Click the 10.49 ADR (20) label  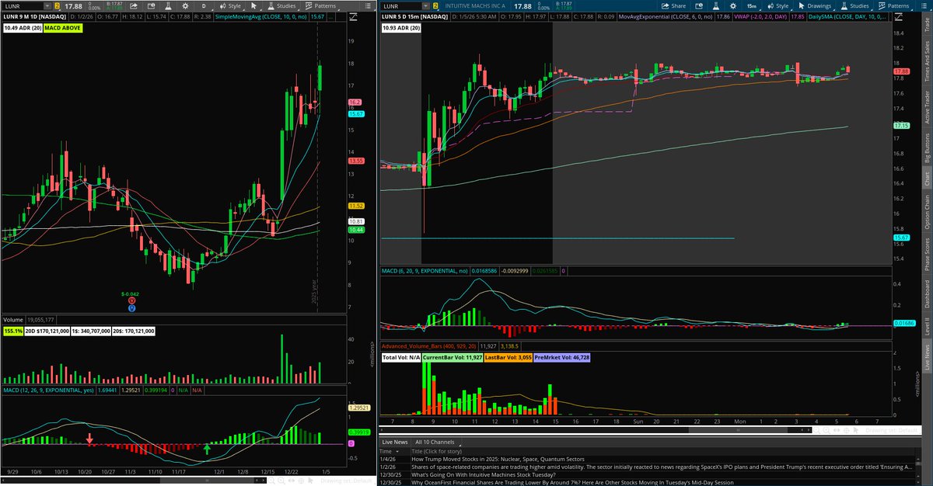pos(23,29)
